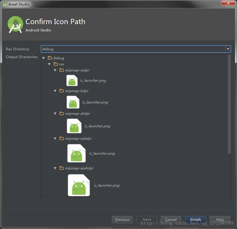Click 'ic_launcher.png' text under mipmap-xxhdpi
237x229 pixels.
102,153
